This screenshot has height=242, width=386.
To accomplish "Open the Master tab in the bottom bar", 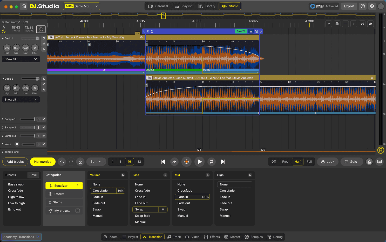I will pyautogui.click(x=232, y=237).
